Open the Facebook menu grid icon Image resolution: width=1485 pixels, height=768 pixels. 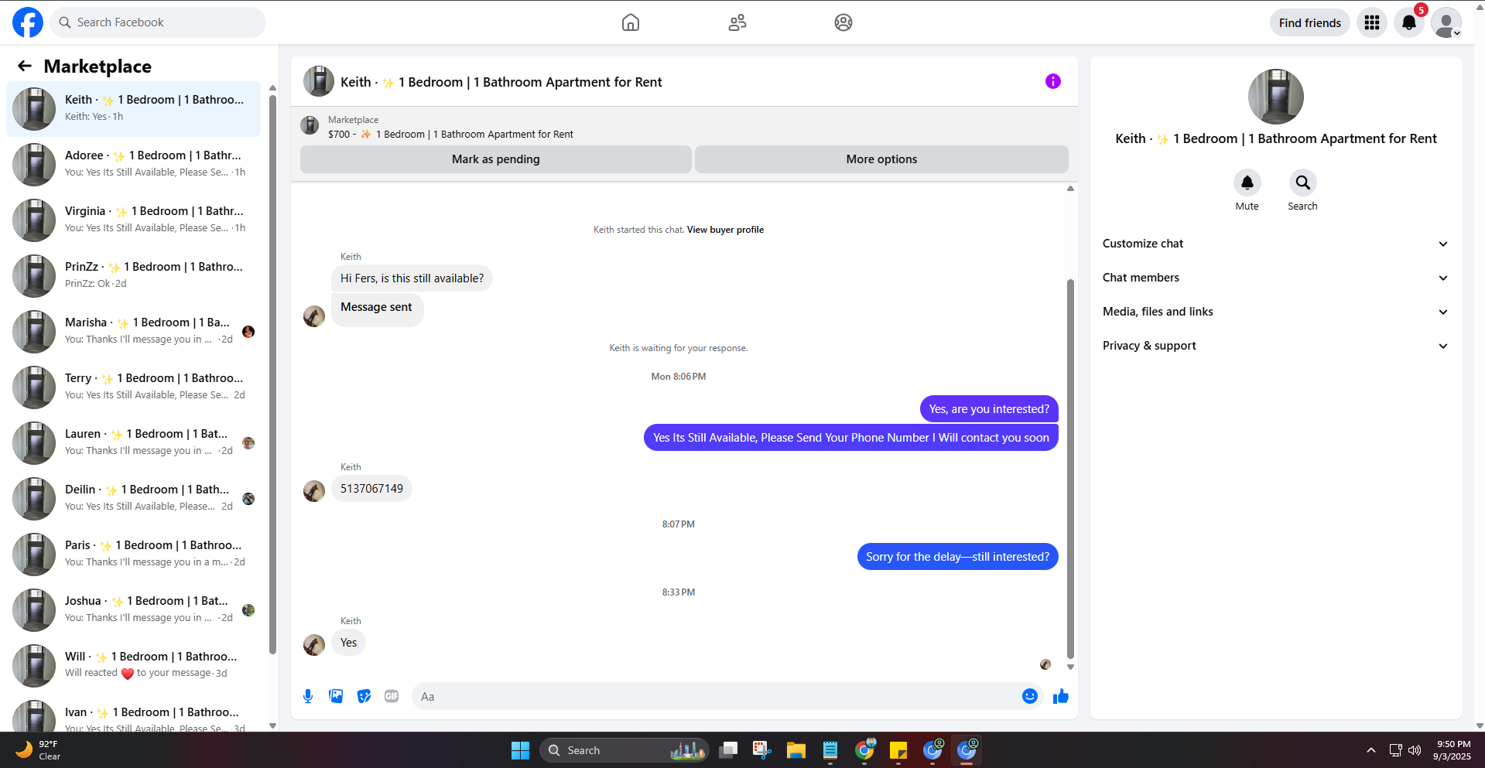tap(1372, 22)
